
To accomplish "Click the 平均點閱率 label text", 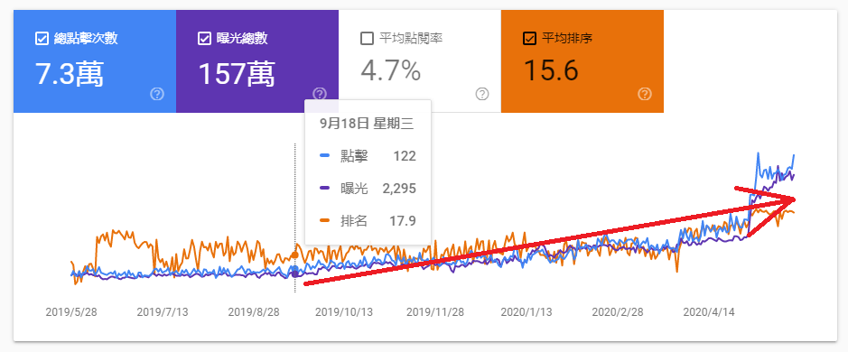I will pyautogui.click(x=411, y=39).
